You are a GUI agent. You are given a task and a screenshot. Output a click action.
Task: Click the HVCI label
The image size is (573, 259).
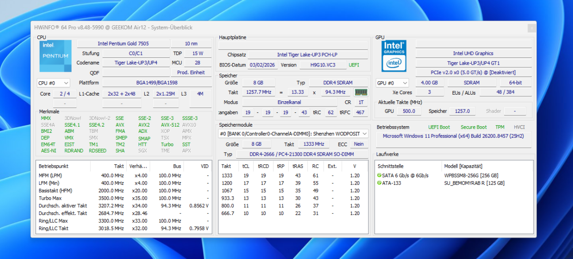coord(519,127)
